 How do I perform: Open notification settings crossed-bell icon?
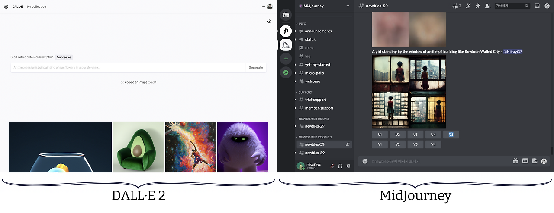(468, 6)
